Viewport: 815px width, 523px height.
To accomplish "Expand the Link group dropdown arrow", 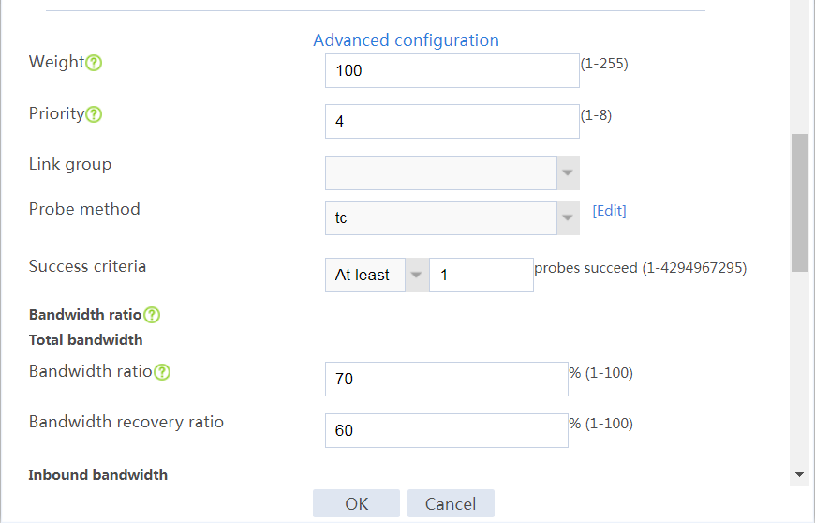I will click(568, 173).
